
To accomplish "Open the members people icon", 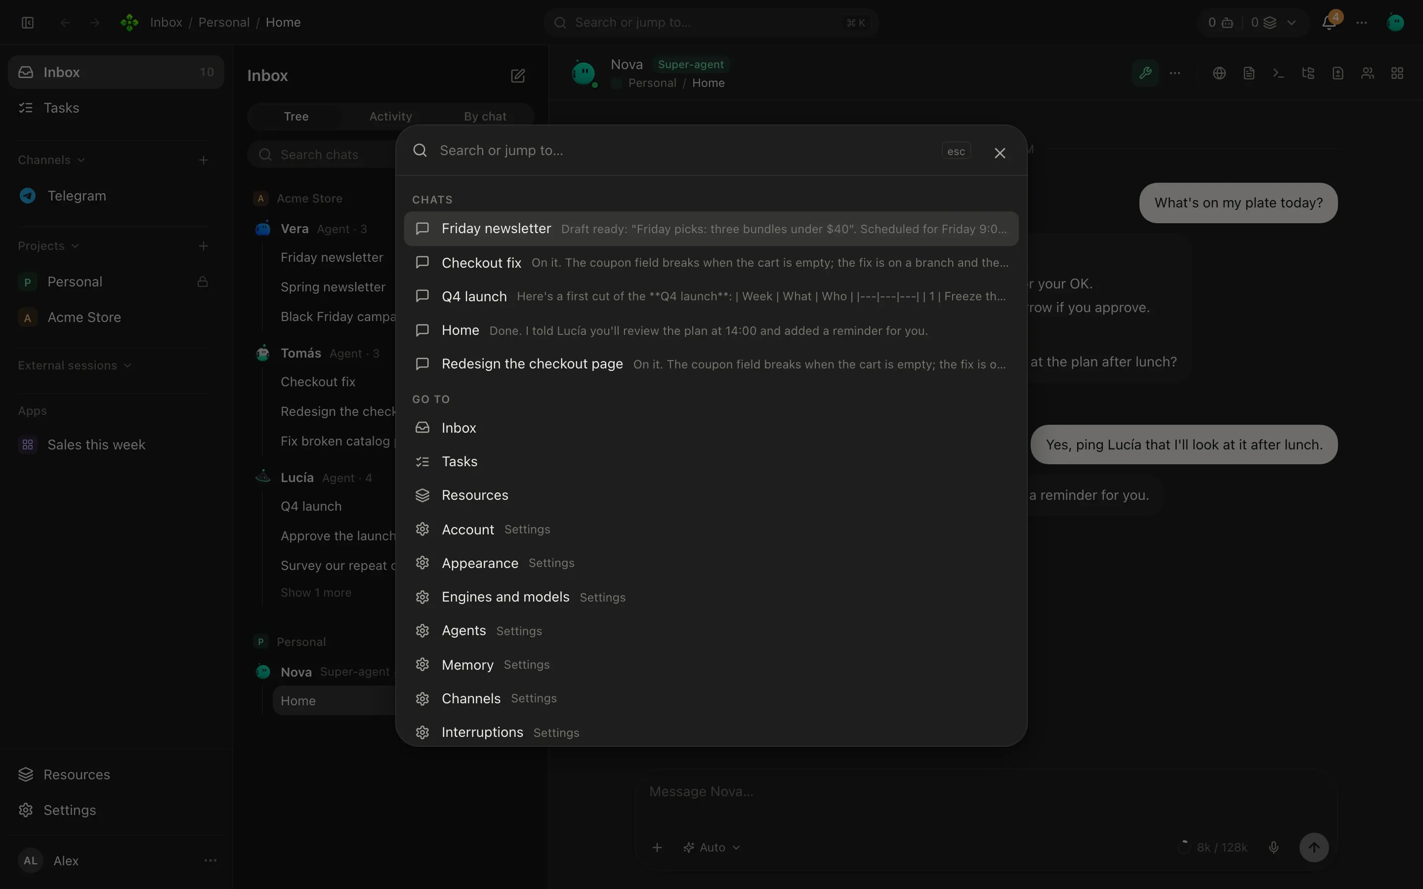I will pos(1367,73).
